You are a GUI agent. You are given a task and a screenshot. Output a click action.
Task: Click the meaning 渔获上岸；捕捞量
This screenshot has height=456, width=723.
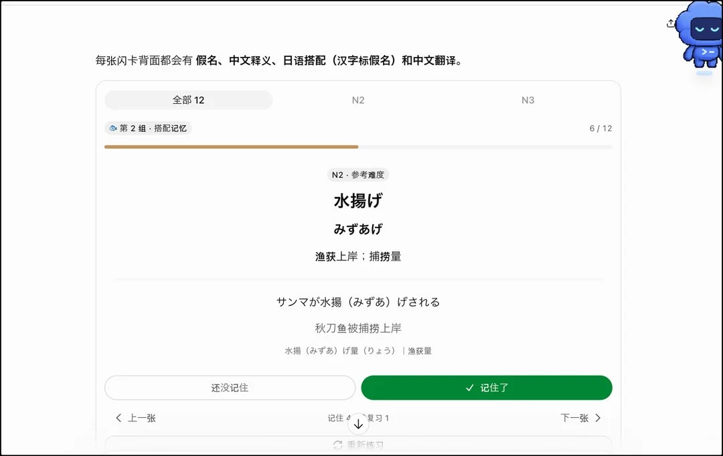(x=357, y=256)
